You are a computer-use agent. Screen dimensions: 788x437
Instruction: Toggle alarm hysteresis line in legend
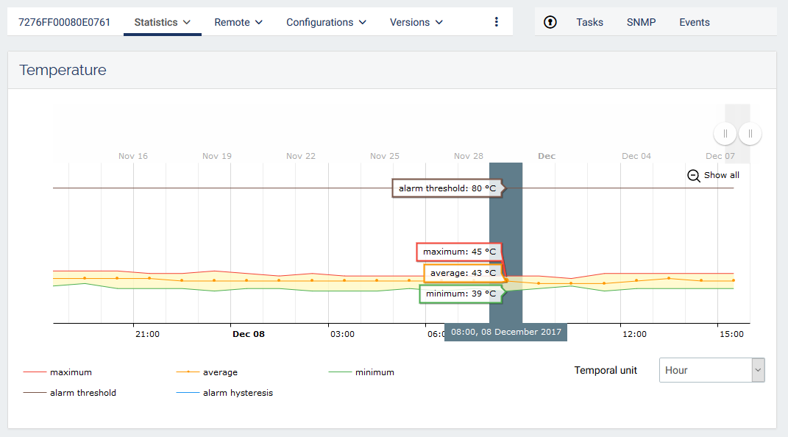point(237,393)
